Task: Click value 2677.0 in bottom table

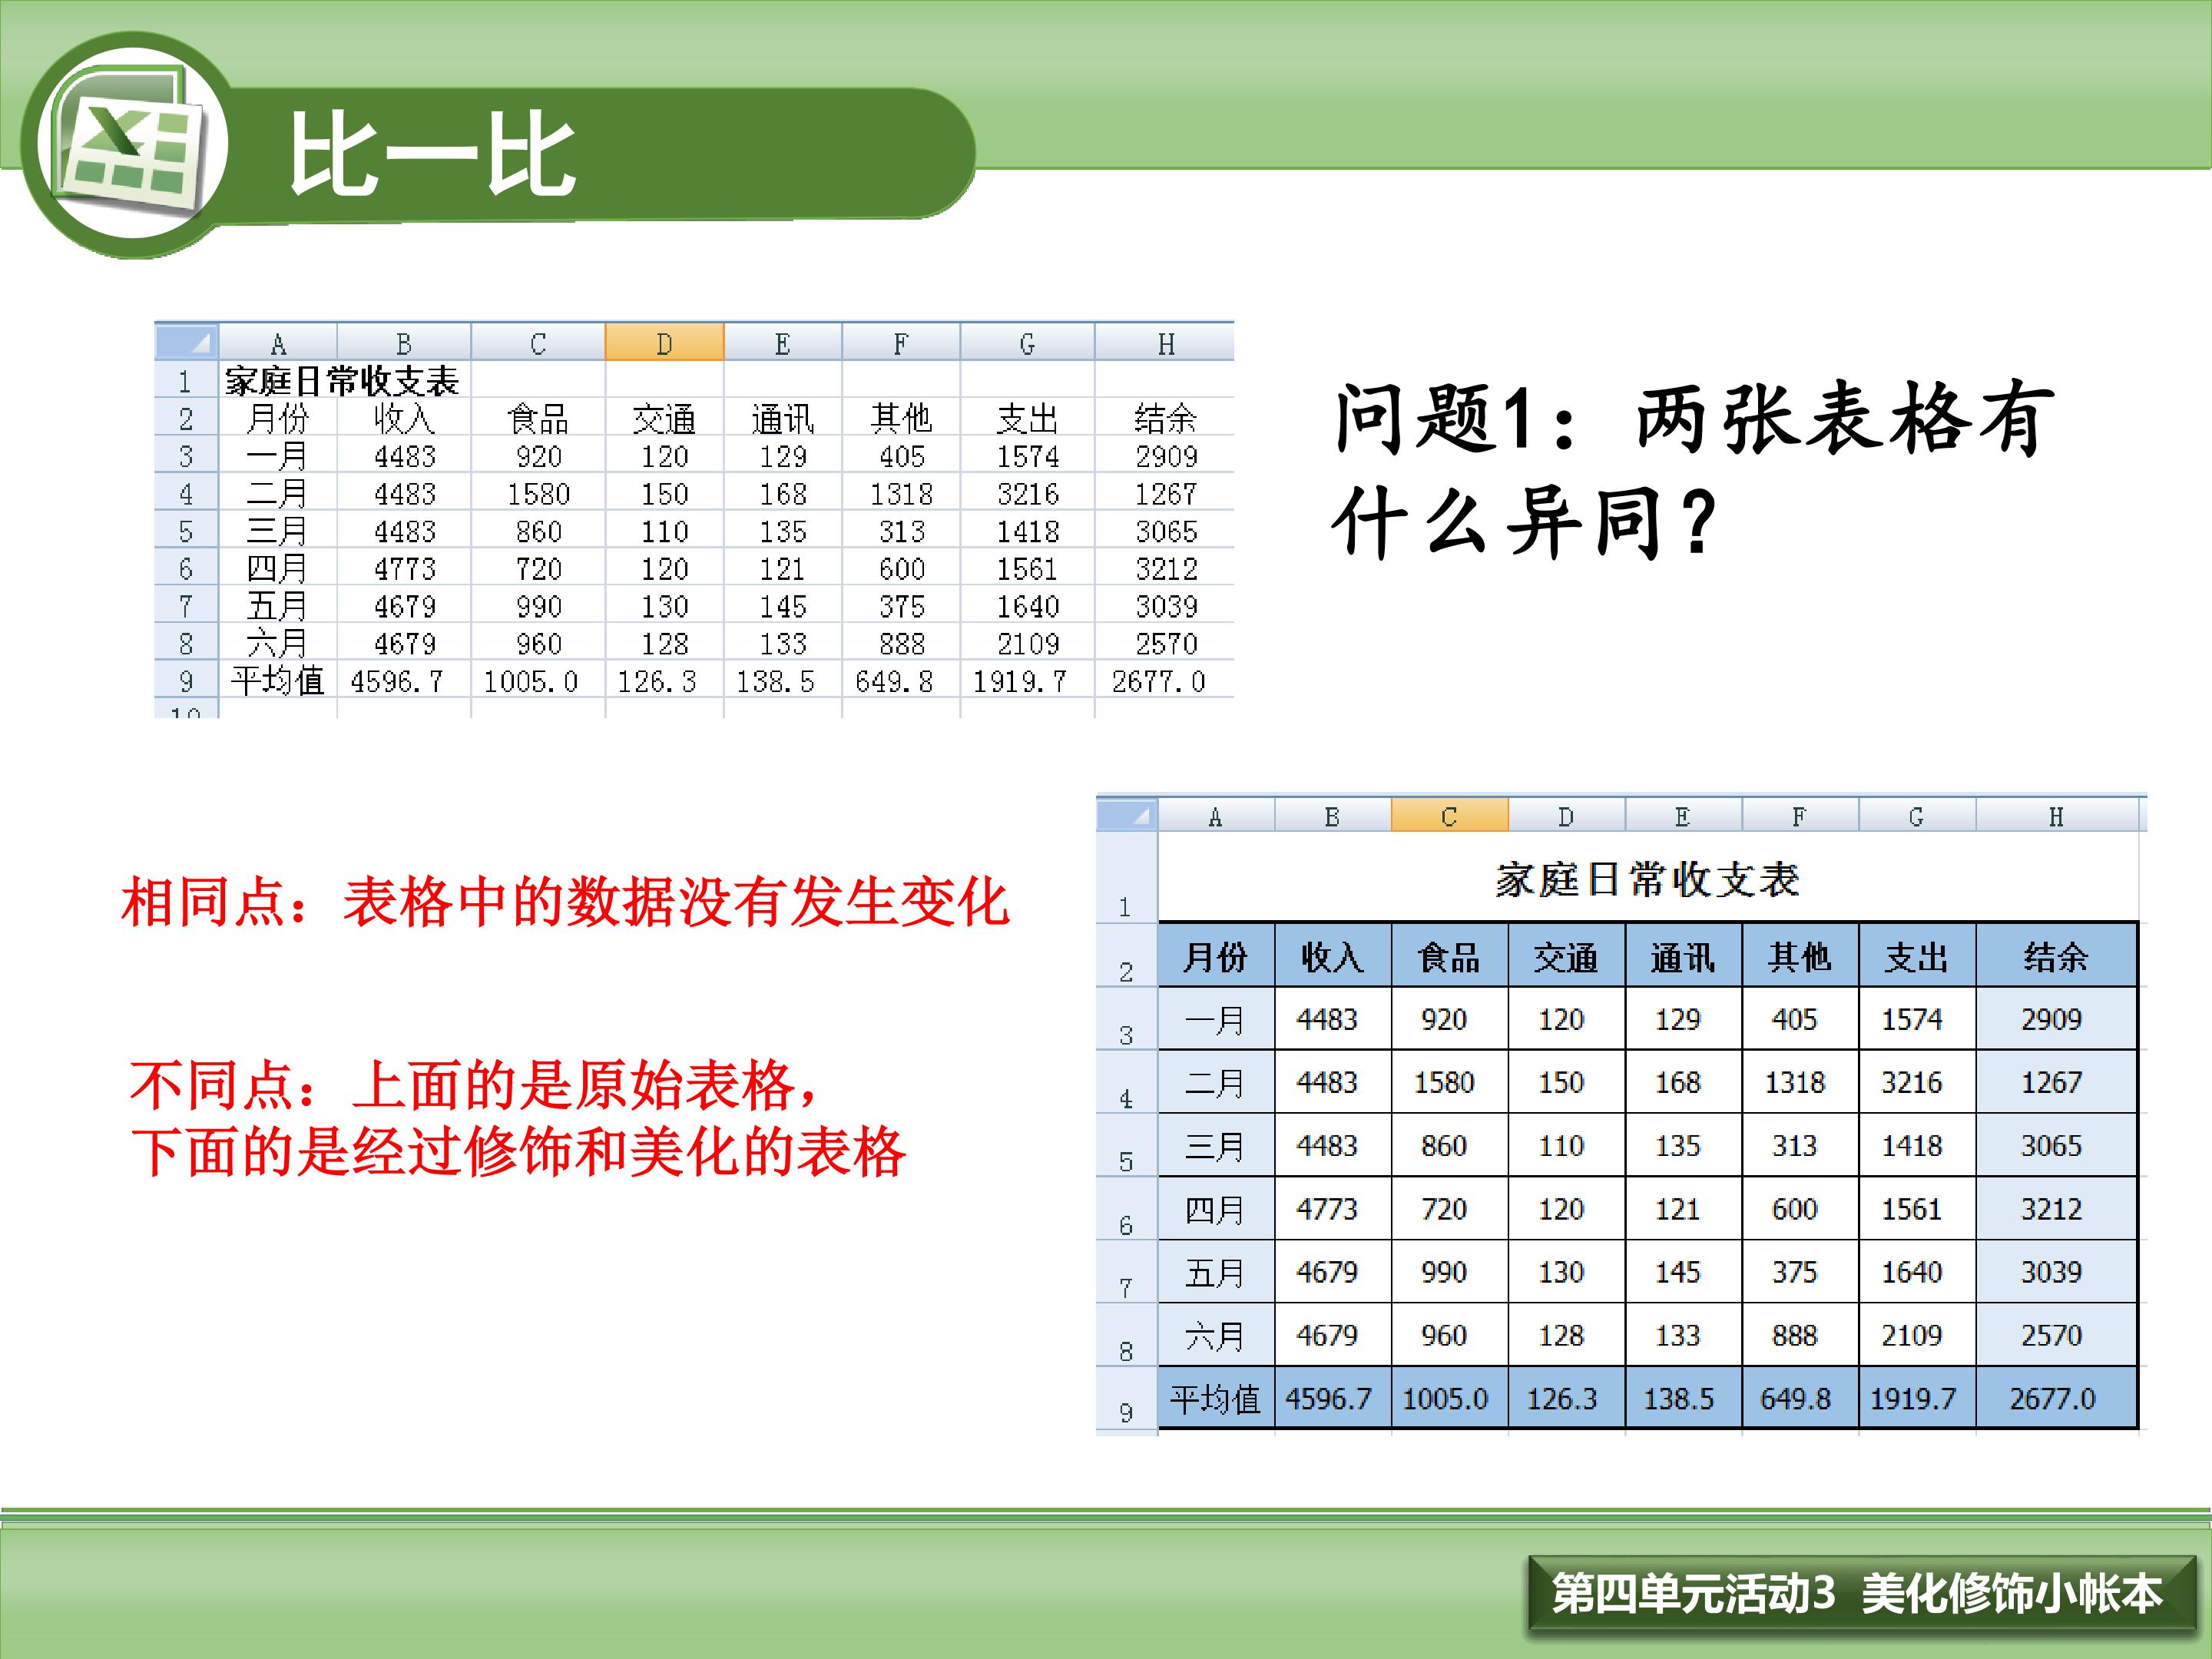Action: 2052,1398
